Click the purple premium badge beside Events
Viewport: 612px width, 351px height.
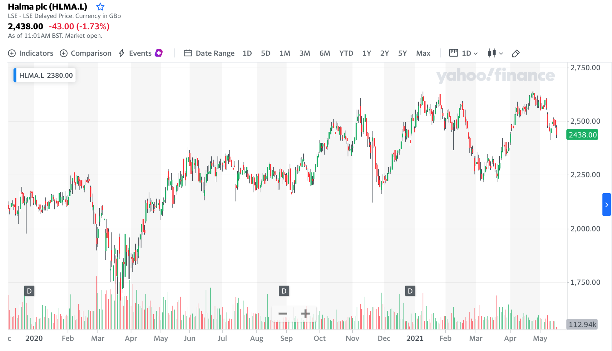click(158, 53)
